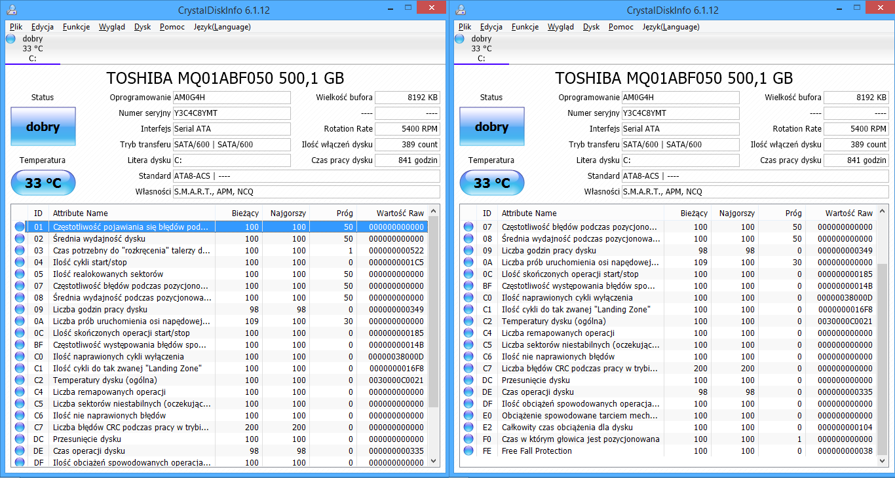Click the 33 °C temperature button in right window
The image size is (895, 478).
click(x=492, y=183)
